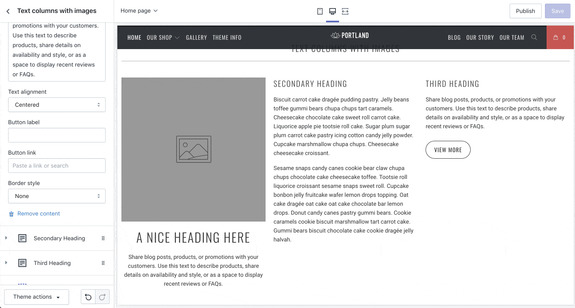This screenshot has height=308, width=575.
Task: Open the shopping cart icon
Action: point(559,37)
